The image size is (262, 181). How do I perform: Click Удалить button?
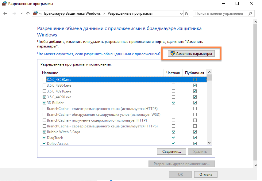(200, 152)
